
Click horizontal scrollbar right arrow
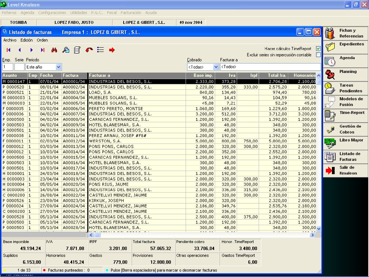[312, 235]
